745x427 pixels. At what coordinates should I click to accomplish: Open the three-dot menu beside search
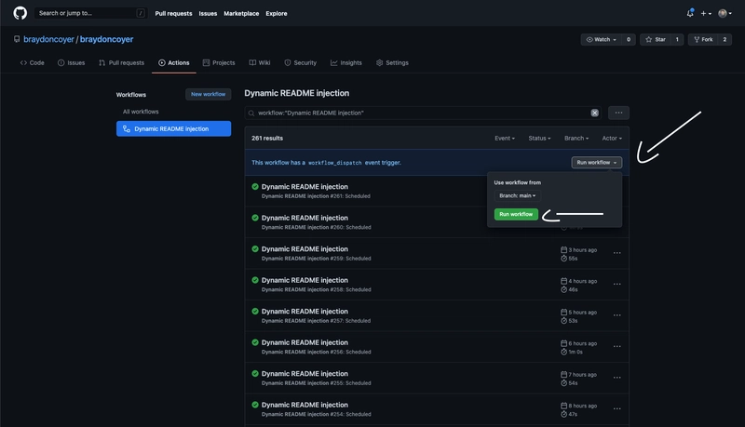(x=618, y=113)
